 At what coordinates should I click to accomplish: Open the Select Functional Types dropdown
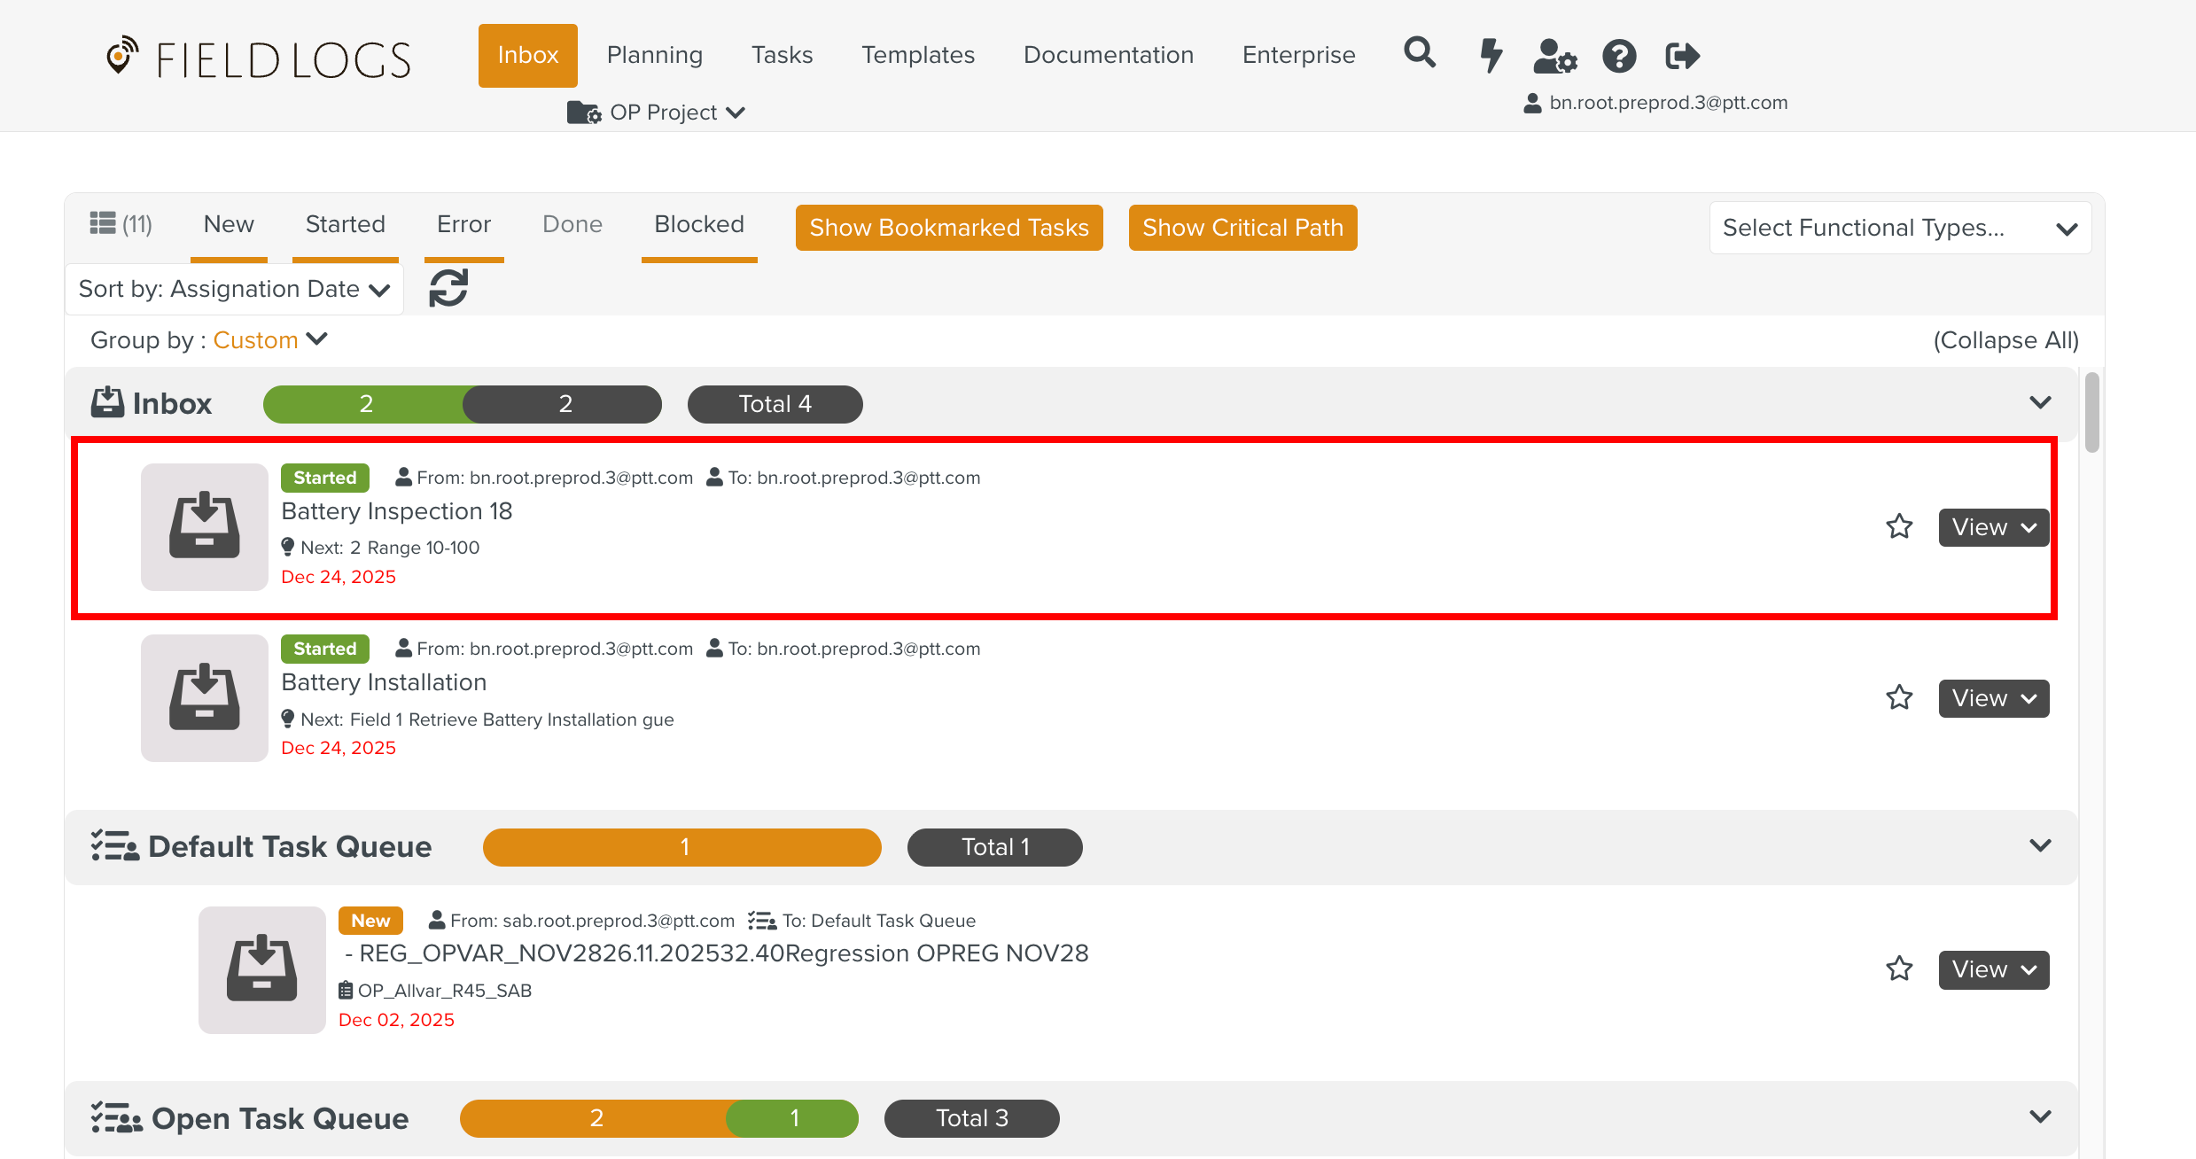(x=1899, y=228)
